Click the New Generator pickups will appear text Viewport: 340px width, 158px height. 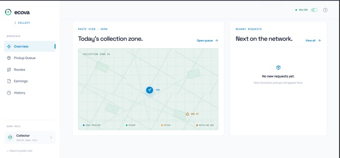(x=278, y=83)
